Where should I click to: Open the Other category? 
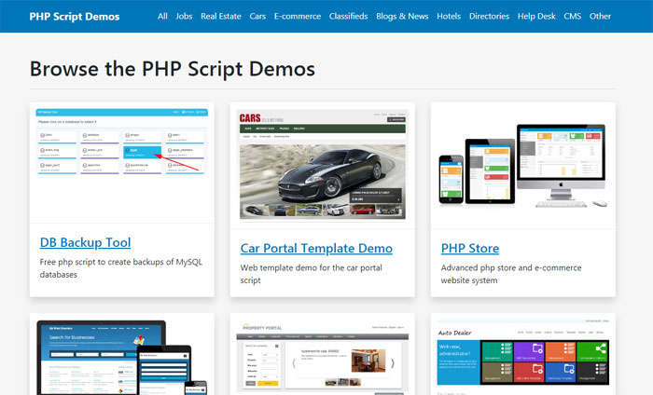click(600, 16)
